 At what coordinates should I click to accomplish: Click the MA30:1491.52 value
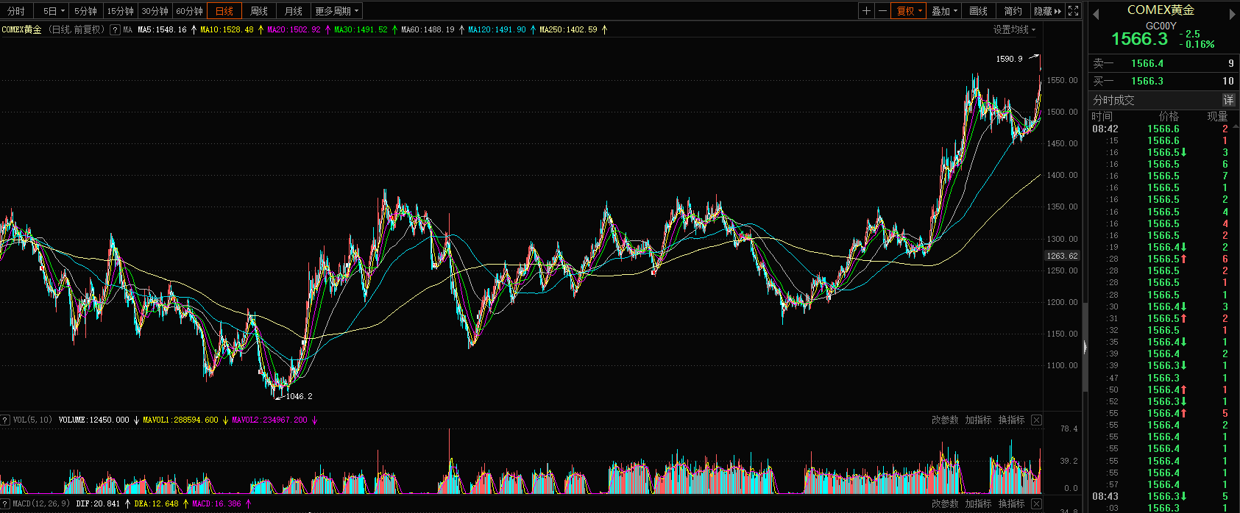coord(361,30)
